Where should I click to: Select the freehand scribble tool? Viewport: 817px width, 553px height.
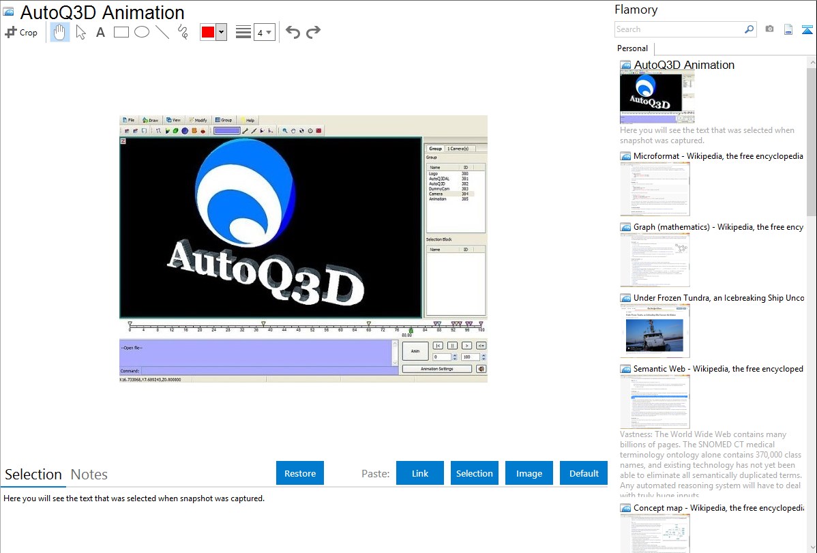(183, 32)
